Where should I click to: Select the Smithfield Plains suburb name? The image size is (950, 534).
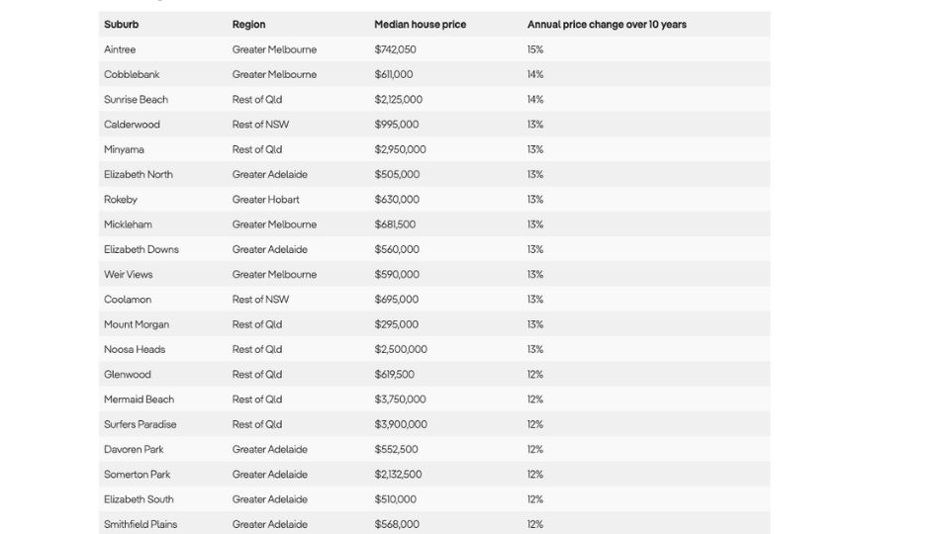pyautogui.click(x=141, y=524)
